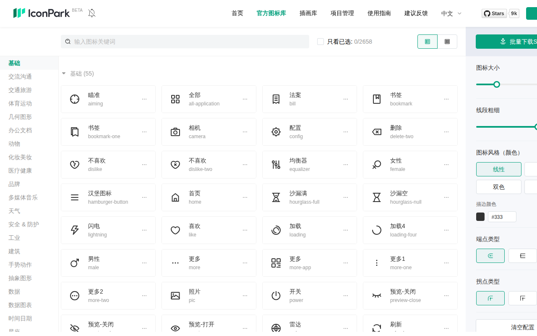
Task: Click the loading spinner icon
Action: click(276, 230)
